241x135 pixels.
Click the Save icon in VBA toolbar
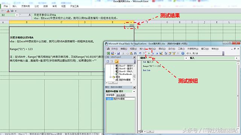tap(118, 53)
